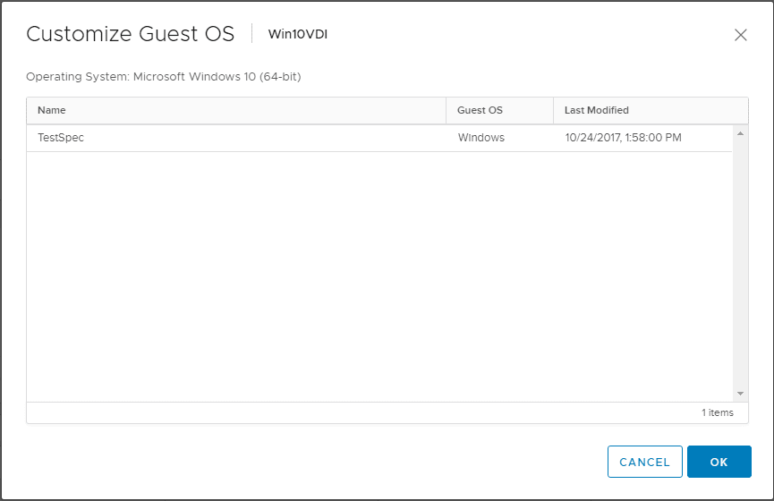Click the Operating System description text
This screenshot has width=774, height=501.
point(164,77)
